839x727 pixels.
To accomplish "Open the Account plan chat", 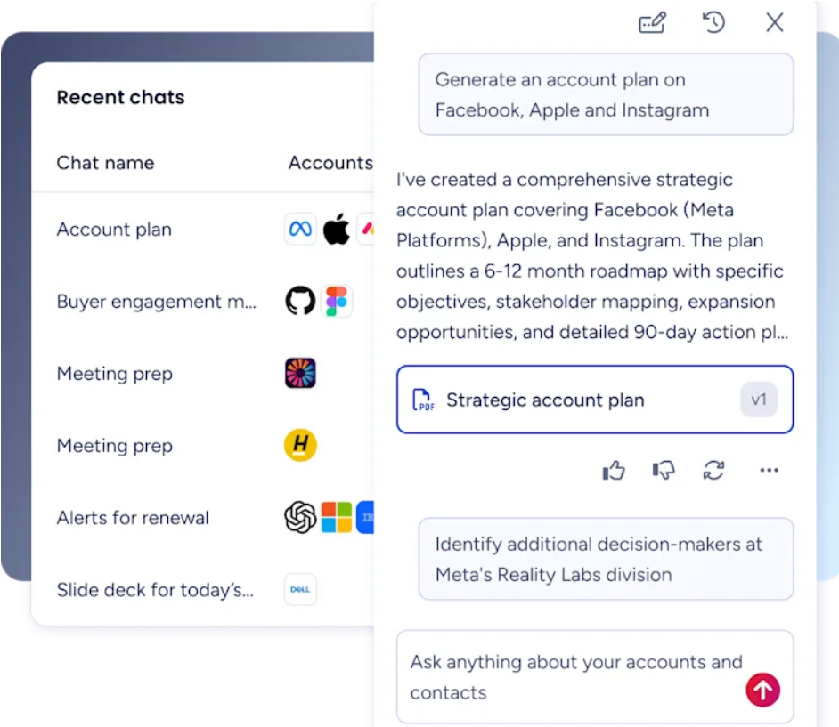I will click(114, 230).
